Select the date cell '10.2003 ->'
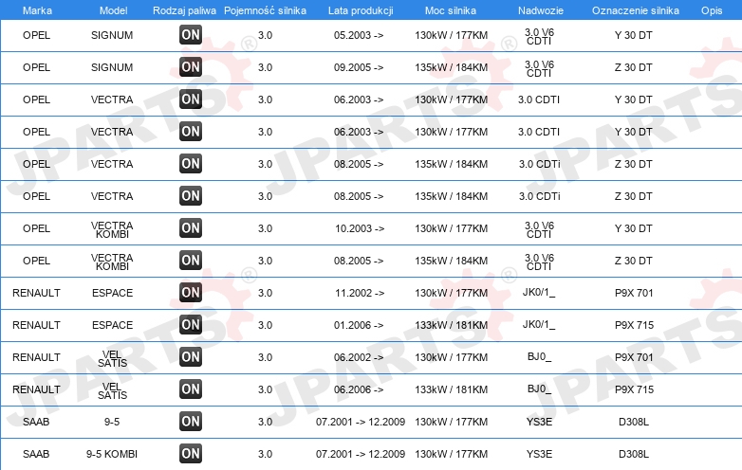 360,228
